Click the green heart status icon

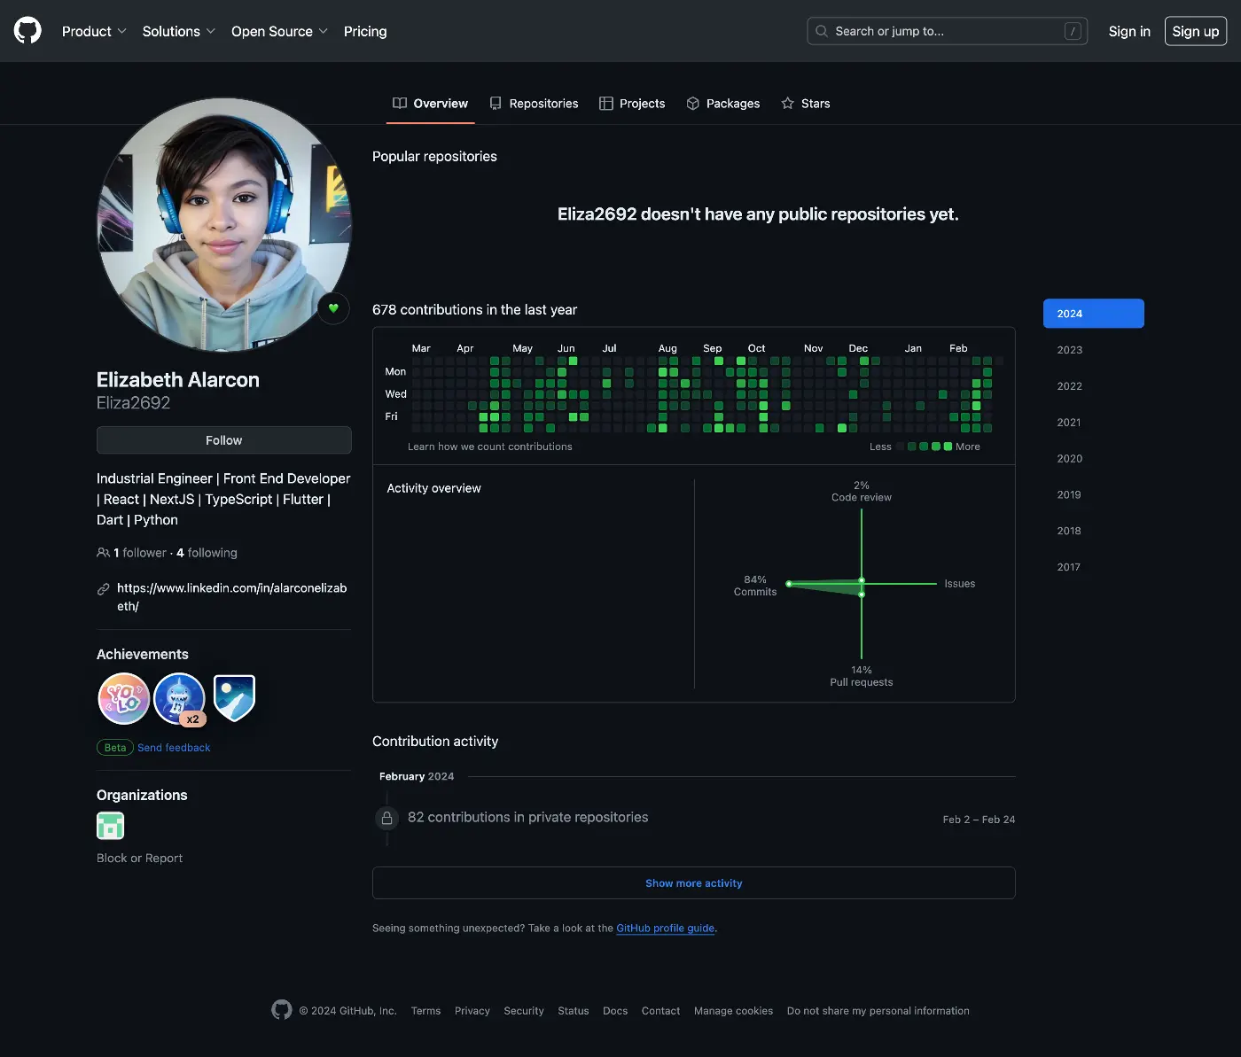[x=333, y=308]
